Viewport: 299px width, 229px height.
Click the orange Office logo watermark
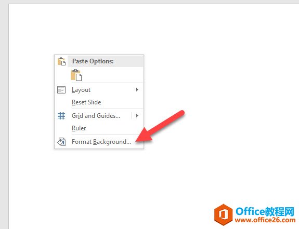click(223, 214)
